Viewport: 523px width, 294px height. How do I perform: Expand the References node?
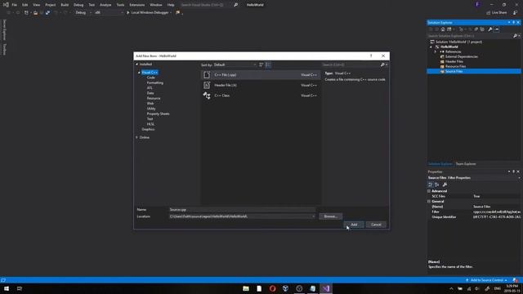[x=436, y=51]
